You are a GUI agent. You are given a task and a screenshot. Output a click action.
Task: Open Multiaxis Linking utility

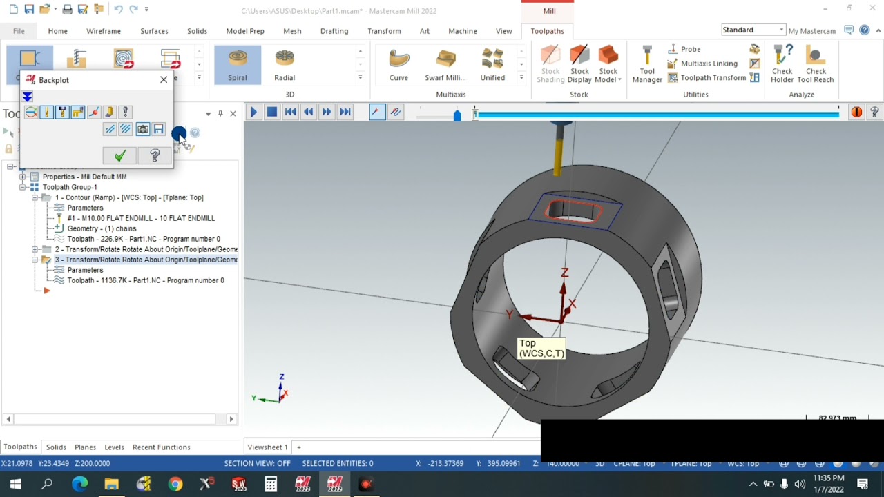click(x=702, y=64)
